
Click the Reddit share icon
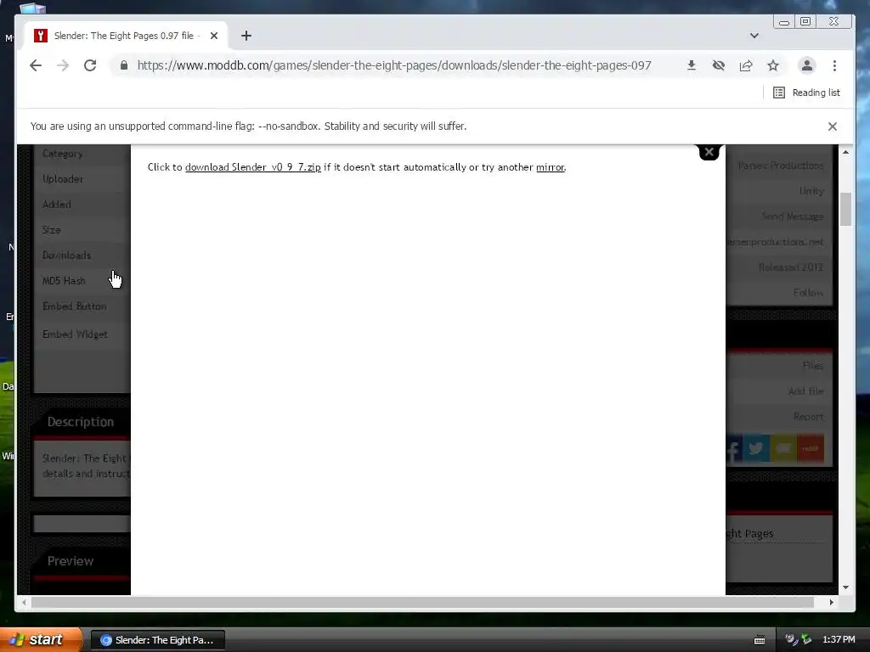(810, 448)
